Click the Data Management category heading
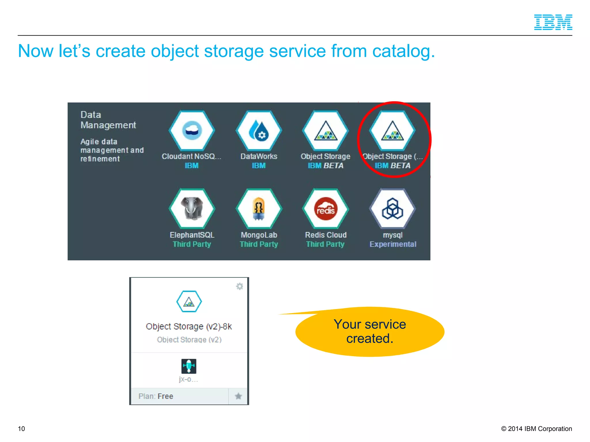Screen dimensions: 590x442 pyautogui.click(x=108, y=120)
